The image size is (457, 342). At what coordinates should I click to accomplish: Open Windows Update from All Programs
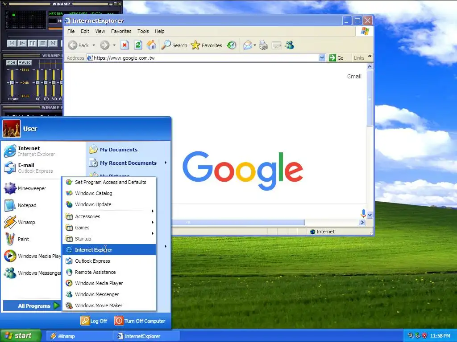(x=109, y=204)
